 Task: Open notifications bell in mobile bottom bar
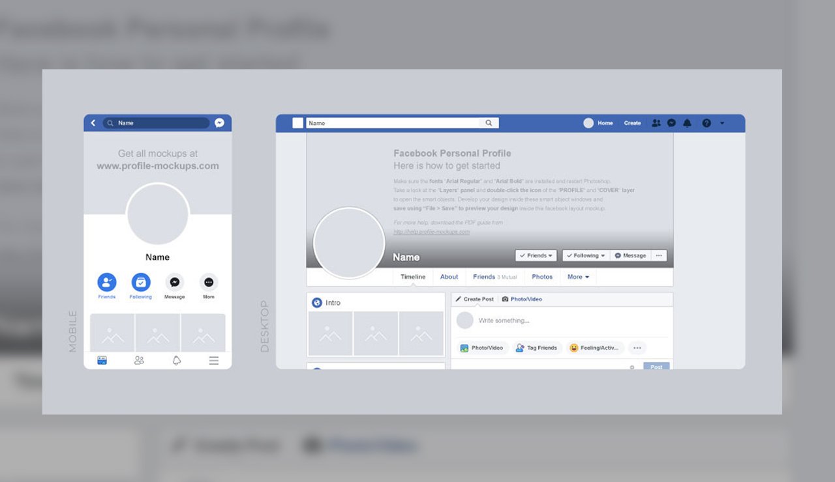coord(176,360)
